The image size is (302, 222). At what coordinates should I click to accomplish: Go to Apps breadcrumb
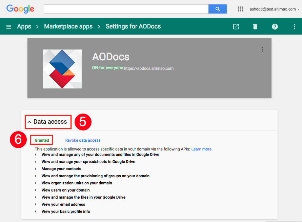(24, 26)
